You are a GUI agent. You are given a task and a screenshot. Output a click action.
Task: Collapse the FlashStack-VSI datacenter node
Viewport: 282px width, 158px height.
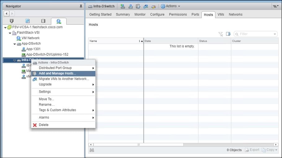click(x=10, y=33)
